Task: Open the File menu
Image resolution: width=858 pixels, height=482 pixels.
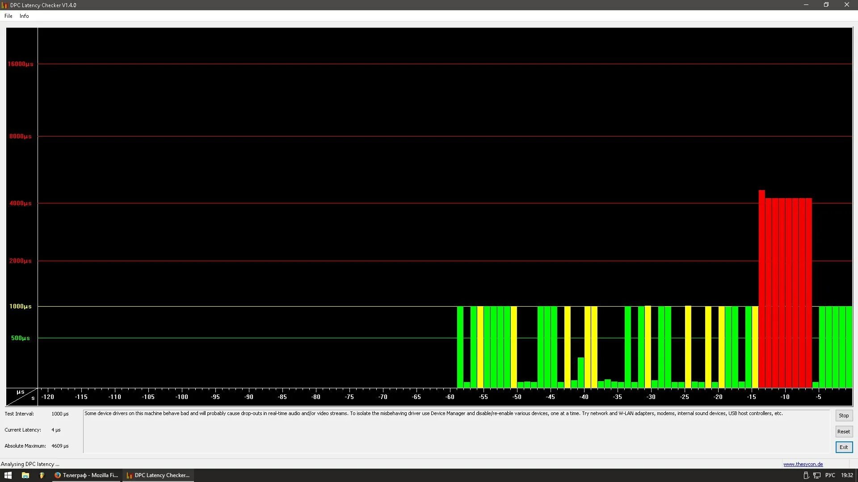Action: coord(8,16)
